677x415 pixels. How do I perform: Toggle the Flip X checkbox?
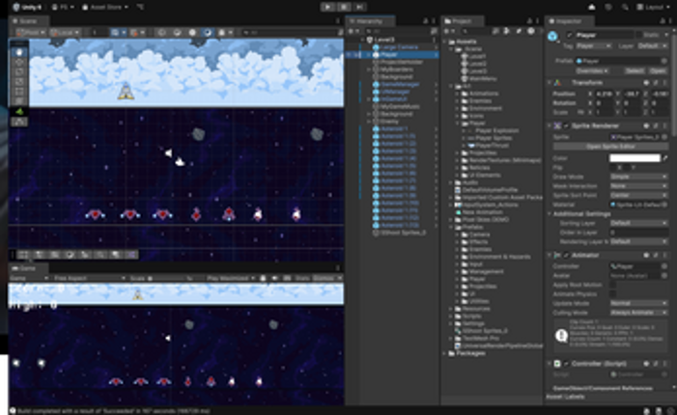coord(613,167)
